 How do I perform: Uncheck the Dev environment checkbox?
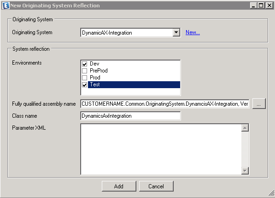tap(85, 64)
